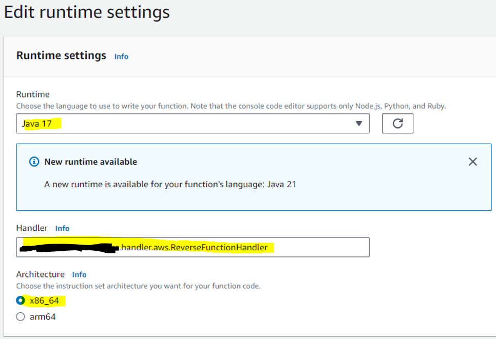Choose arm64 as the instruction set architecture
This screenshot has width=496, height=339.
click(20, 316)
